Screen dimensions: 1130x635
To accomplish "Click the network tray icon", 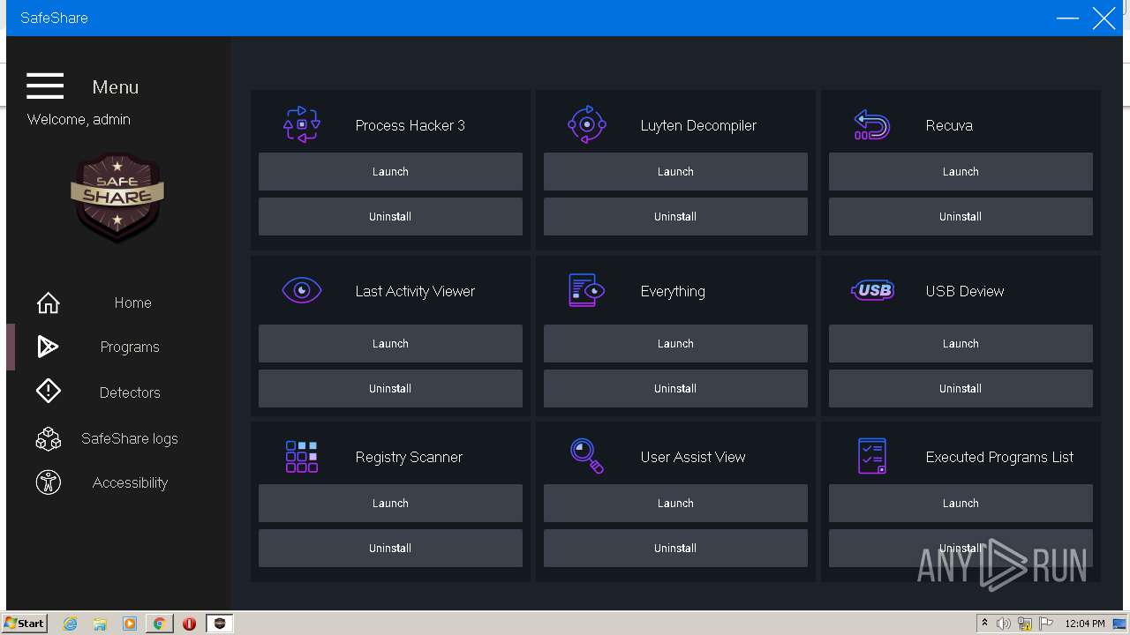I will 1025,624.
